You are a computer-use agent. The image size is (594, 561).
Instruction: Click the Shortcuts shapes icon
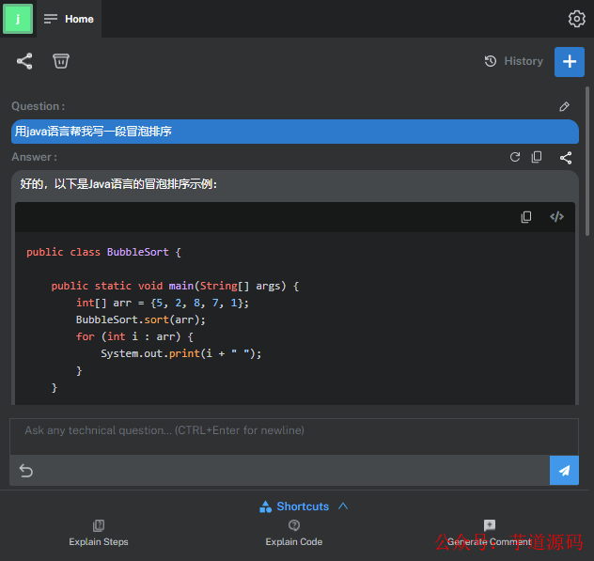point(266,506)
